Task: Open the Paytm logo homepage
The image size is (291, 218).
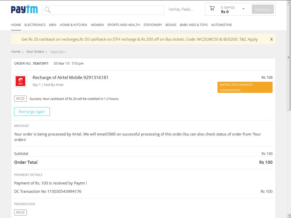Action: pyautogui.click(x=24, y=9)
